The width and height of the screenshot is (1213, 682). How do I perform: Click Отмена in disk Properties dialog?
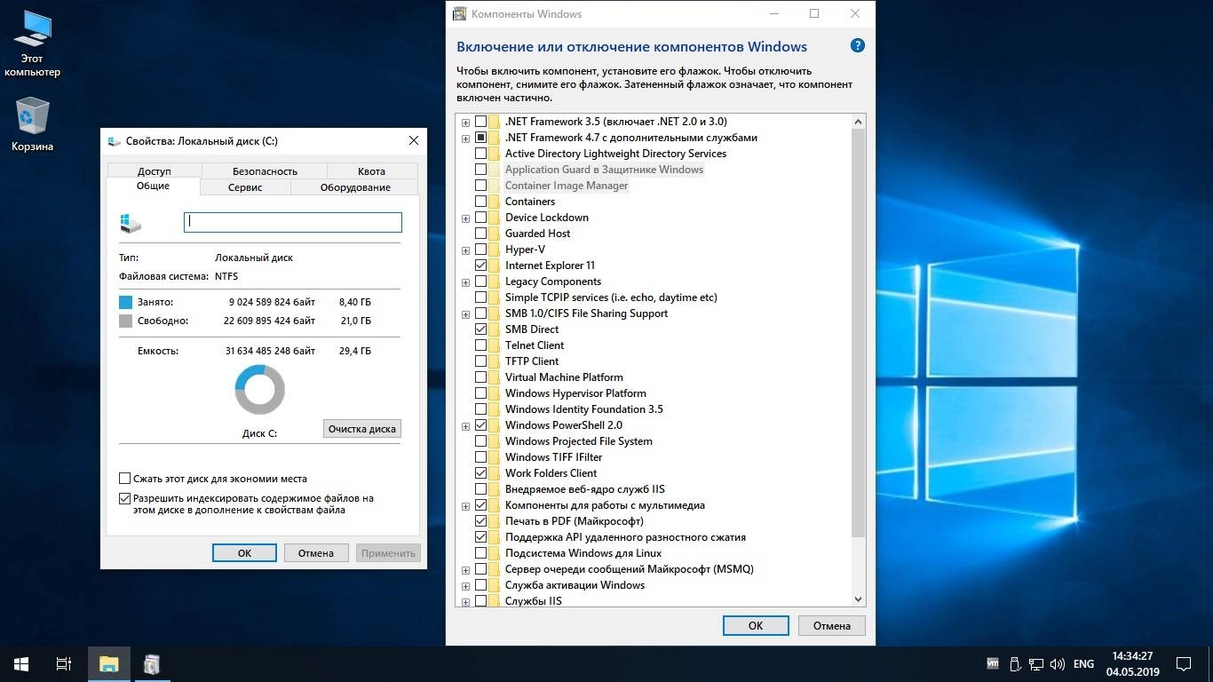tap(316, 553)
